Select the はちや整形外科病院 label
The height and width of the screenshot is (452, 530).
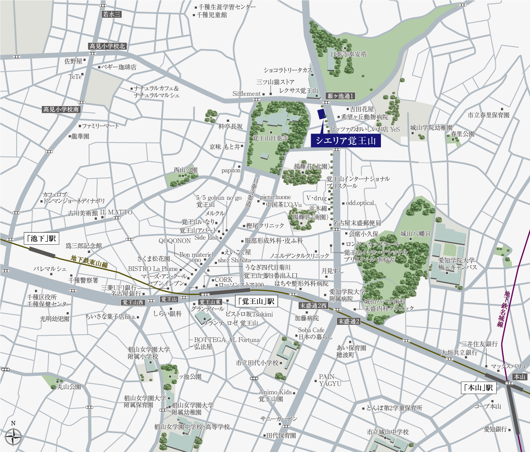pyautogui.click(x=301, y=283)
